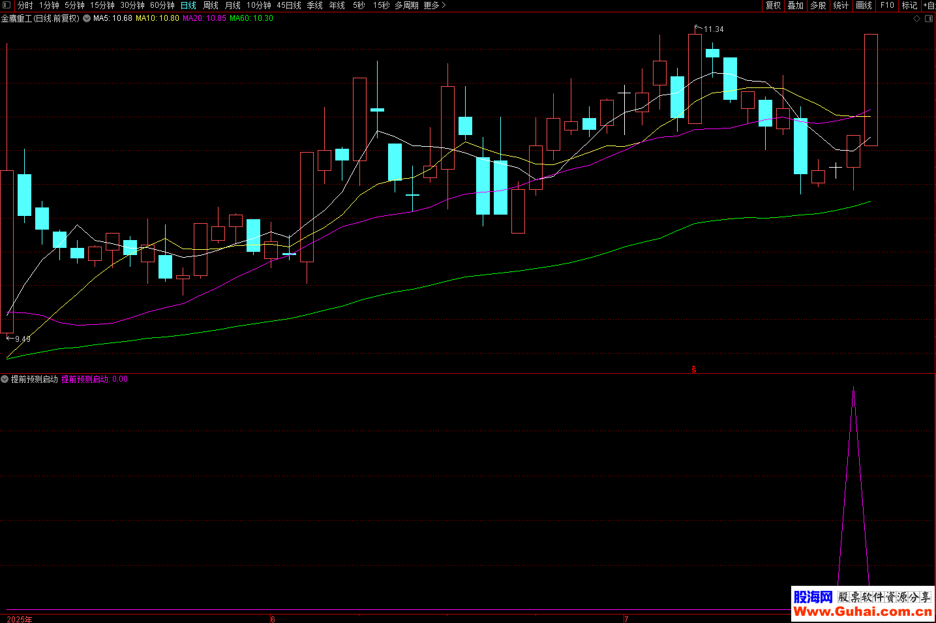Click the 多股 multi-stock button

pyautogui.click(x=819, y=5)
